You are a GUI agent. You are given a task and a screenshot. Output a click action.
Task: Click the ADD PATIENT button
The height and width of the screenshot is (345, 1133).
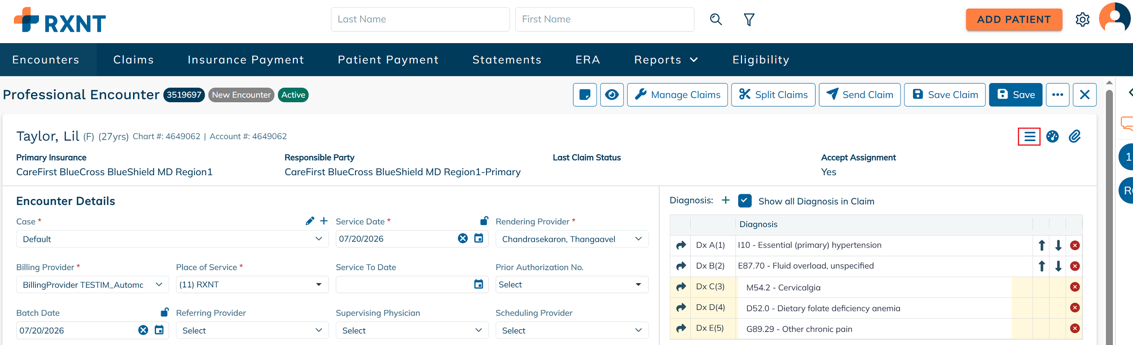1014,20
